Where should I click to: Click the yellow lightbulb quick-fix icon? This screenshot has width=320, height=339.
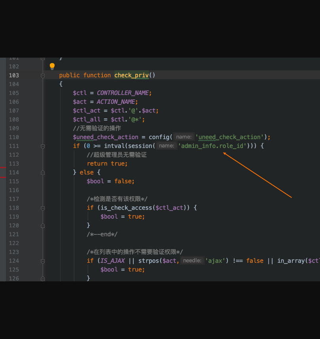click(x=52, y=66)
